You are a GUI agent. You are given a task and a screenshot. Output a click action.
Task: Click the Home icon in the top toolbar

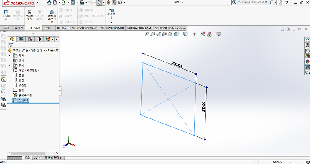[49, 3]
